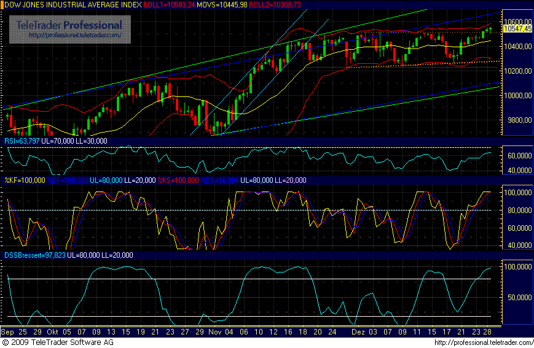Click the 60,0000 value on RSI axis
The image size is (534, 348).
(x=517, y=157)
